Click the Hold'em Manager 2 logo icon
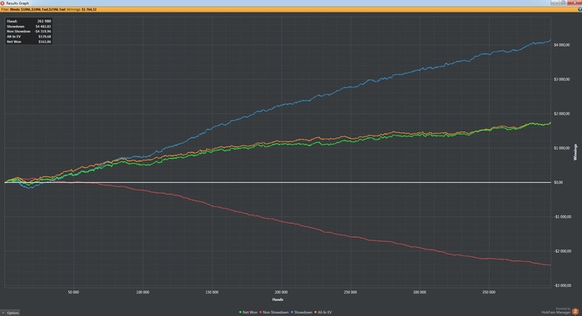 pos(575,311)
